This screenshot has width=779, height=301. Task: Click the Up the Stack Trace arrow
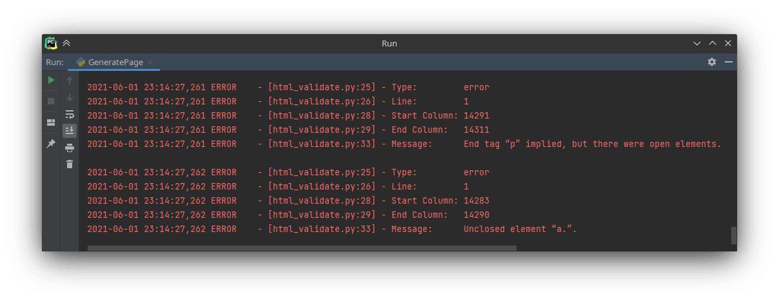(70, 81)
